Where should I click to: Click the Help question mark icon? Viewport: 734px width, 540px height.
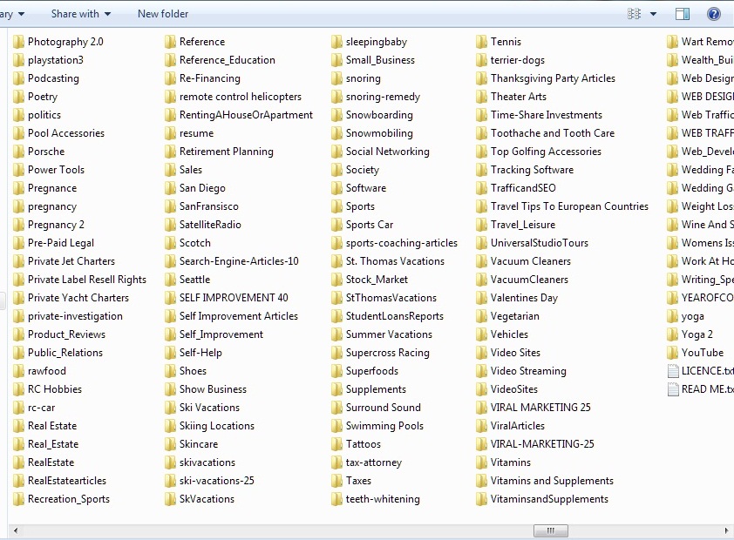tap(713, 14)
